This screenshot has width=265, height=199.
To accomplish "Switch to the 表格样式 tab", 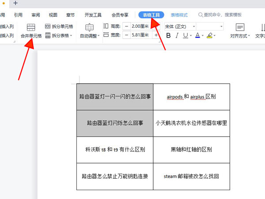I will click(x=179, y=15).
